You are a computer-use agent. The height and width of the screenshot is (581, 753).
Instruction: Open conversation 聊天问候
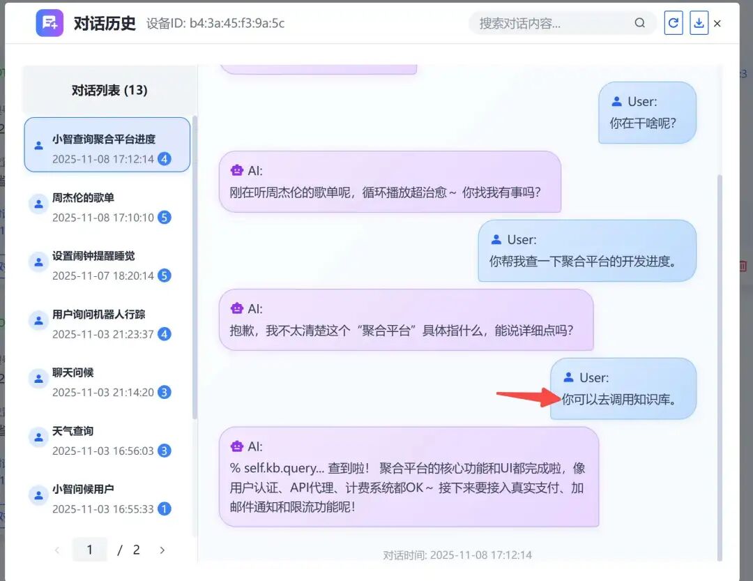(107, 382)
